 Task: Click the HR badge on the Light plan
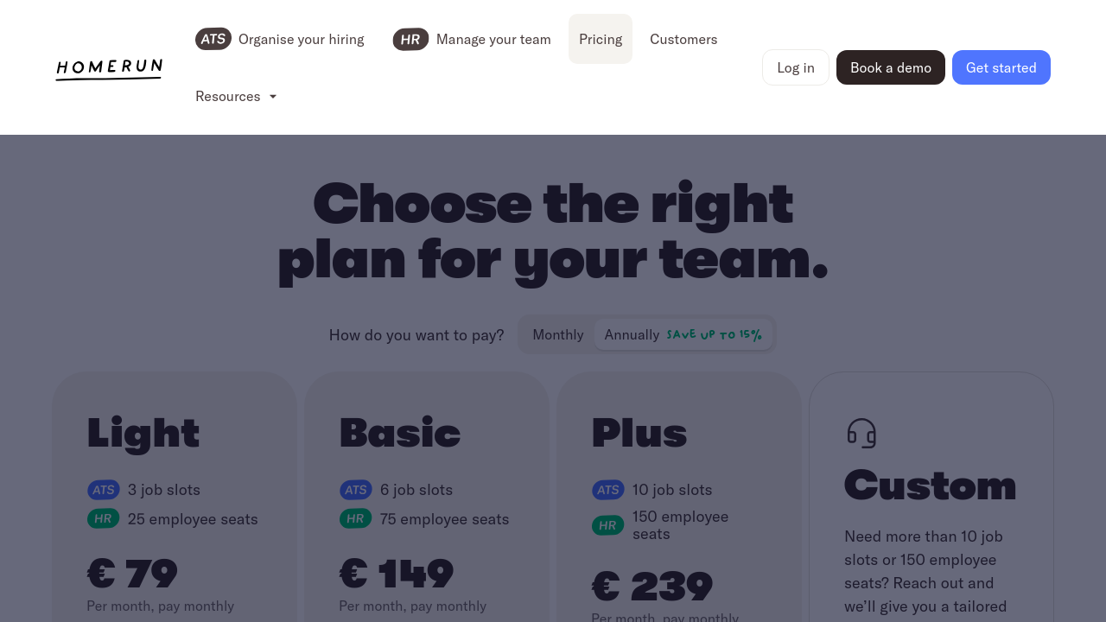pyautogui.click(x=103, y=519)
